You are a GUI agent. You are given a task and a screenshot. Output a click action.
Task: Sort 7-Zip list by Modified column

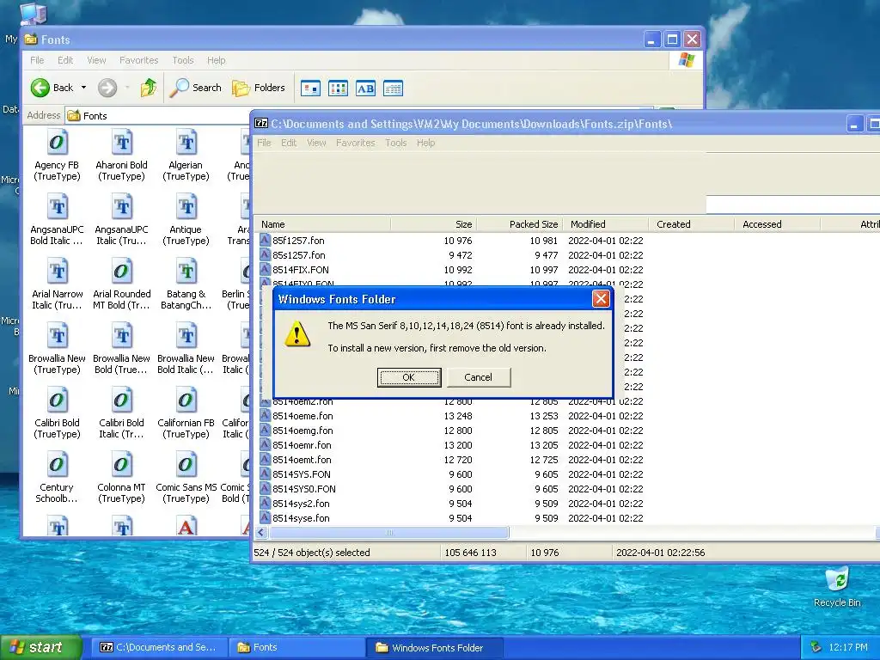pos(606,224)
